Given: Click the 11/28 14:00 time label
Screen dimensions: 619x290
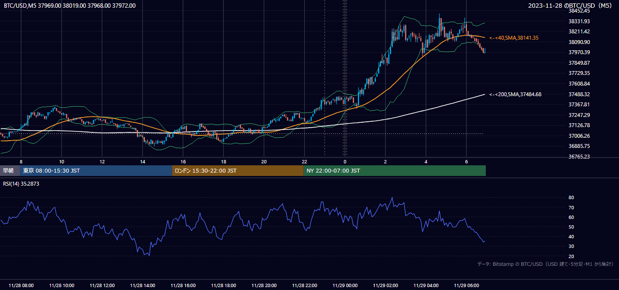Looking at the screenshot, I should (142, 286).
